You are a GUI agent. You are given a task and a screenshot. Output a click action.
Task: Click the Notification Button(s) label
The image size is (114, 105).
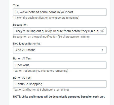tap(27, 44)
